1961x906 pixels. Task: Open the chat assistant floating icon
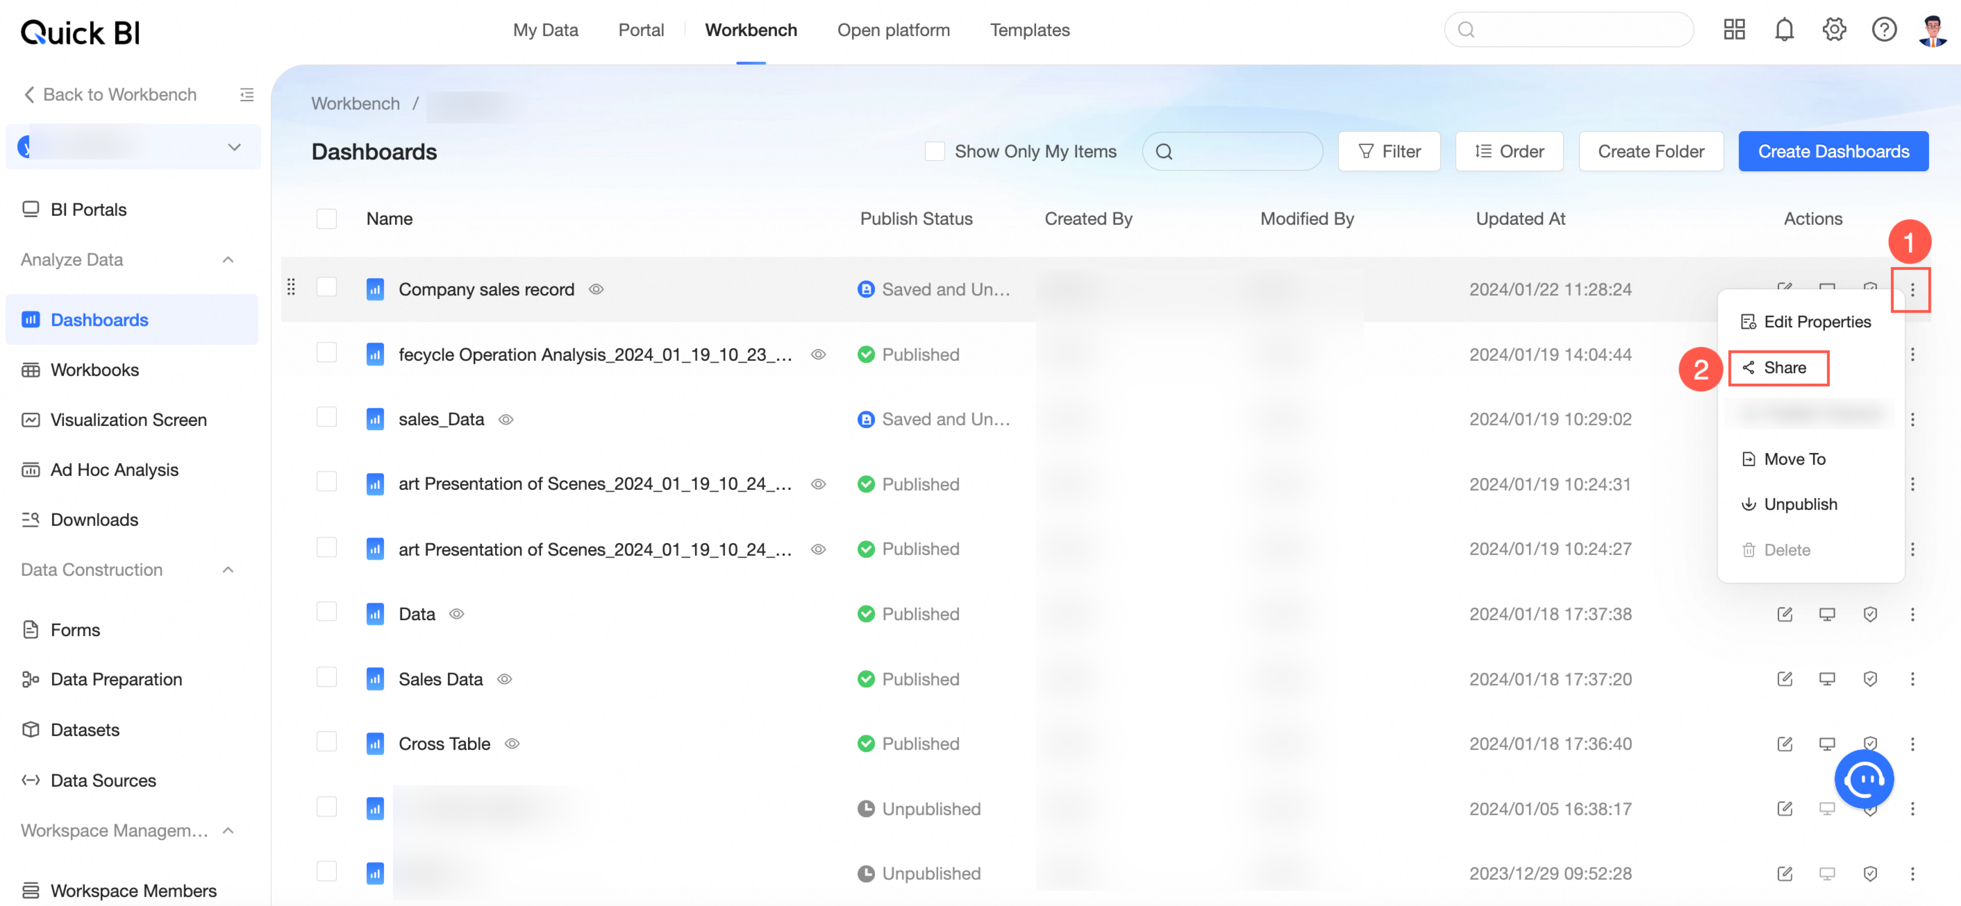[x=1863, y=779]
